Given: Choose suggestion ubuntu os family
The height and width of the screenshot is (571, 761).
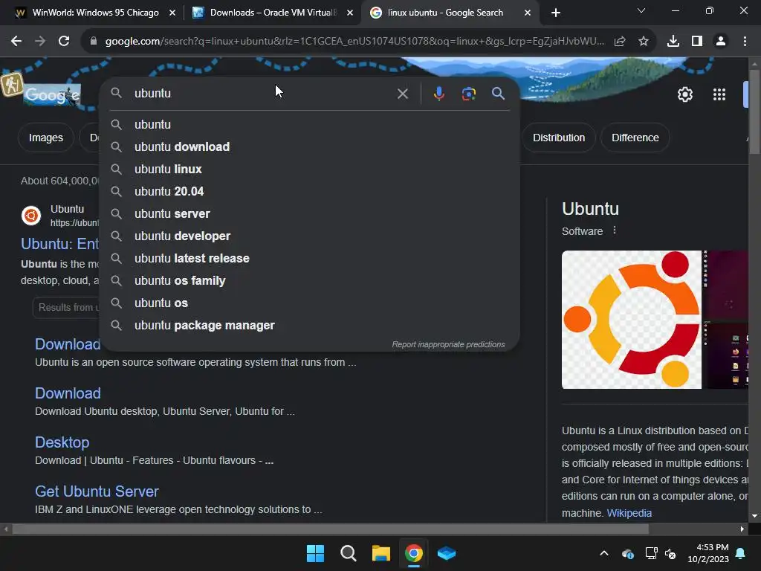Looking at the screenshot, I should 309,280.
